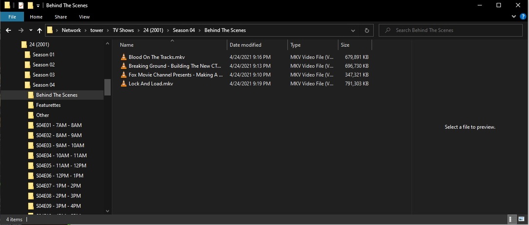The width and height of the screenshot is (529, 225).
Task: Open the Home ribbon tab
Action: point(36,17)
